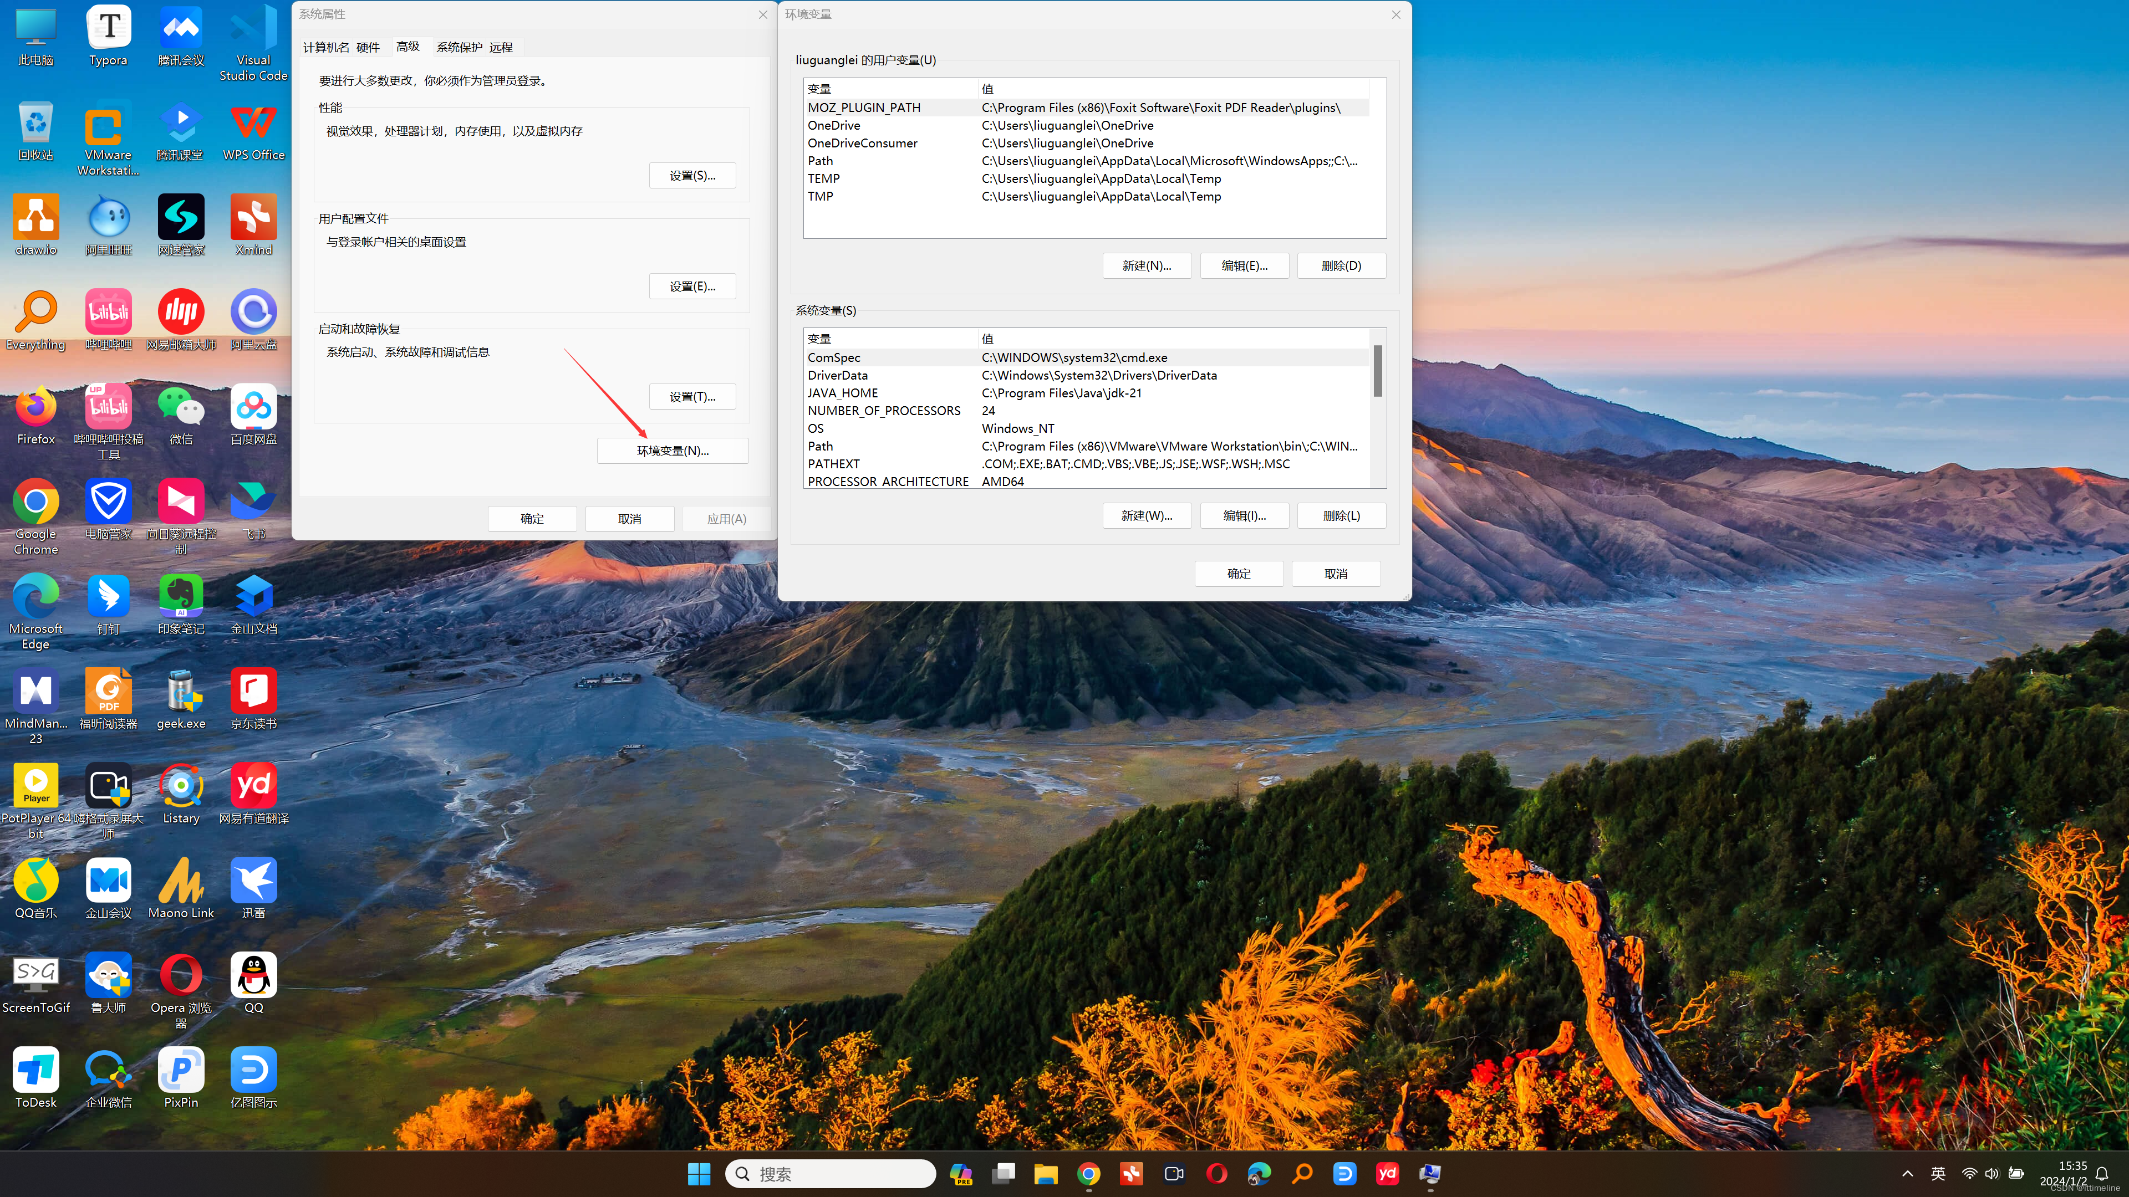Open VMware Workstation from taskbar

110,130
